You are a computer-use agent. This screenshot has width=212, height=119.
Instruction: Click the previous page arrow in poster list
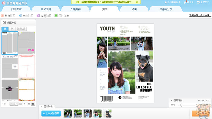tap(12, 104)
